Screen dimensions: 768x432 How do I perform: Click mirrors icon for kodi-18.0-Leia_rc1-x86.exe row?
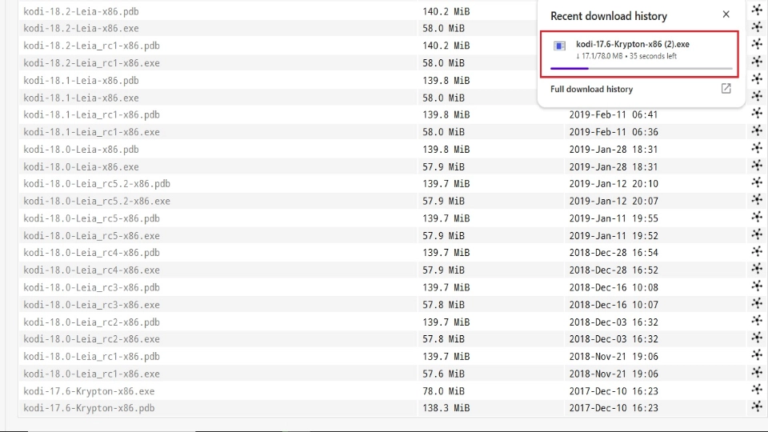(x=758, y=372)
